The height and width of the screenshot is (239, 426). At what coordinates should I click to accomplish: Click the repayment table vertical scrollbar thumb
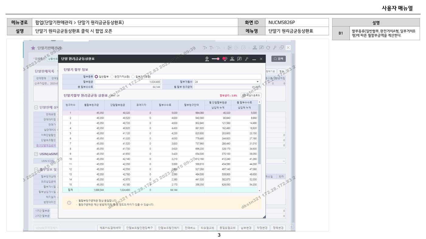pyautogui.click(x=260, y=133)
